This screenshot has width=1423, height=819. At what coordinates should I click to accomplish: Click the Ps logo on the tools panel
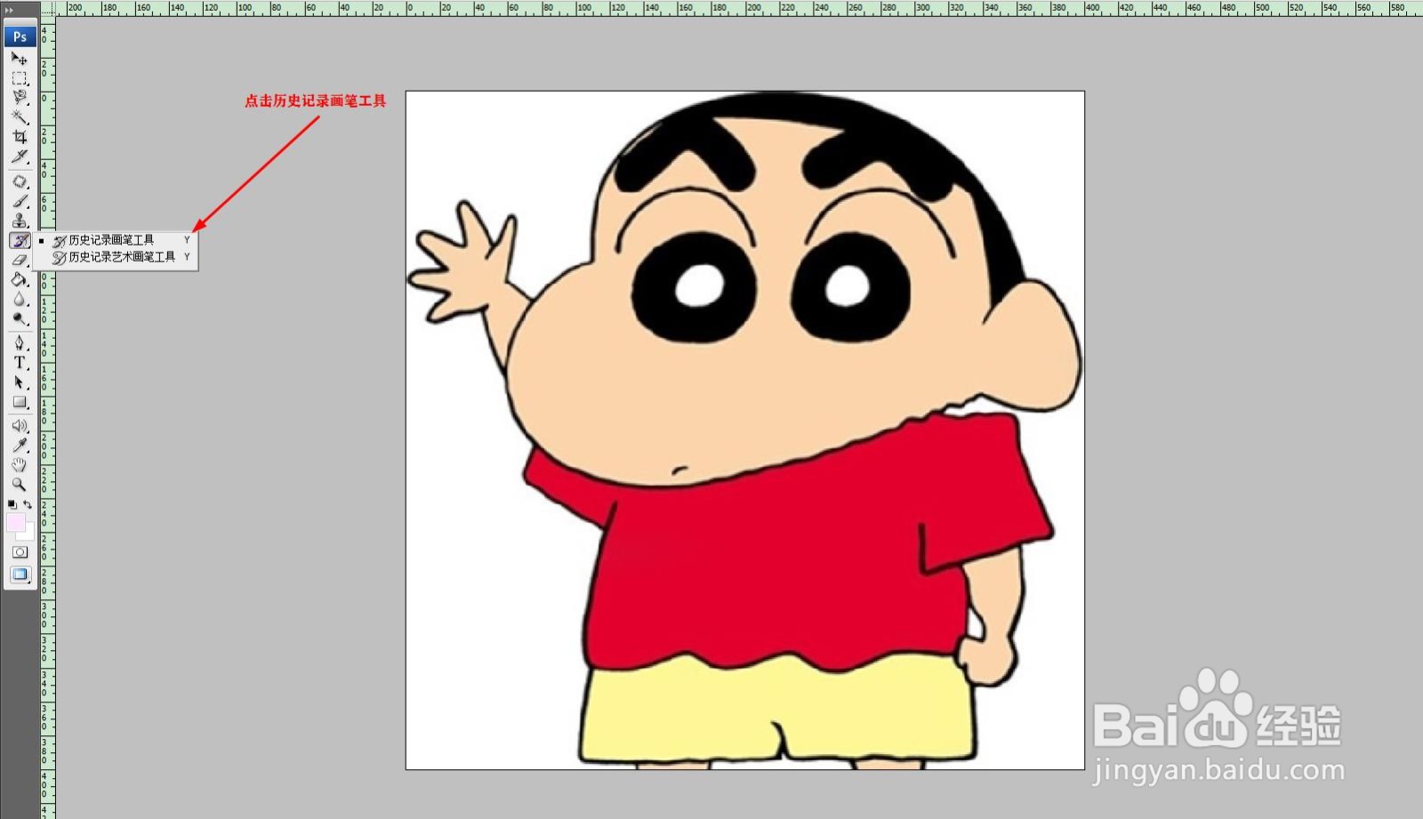point(20,36)
